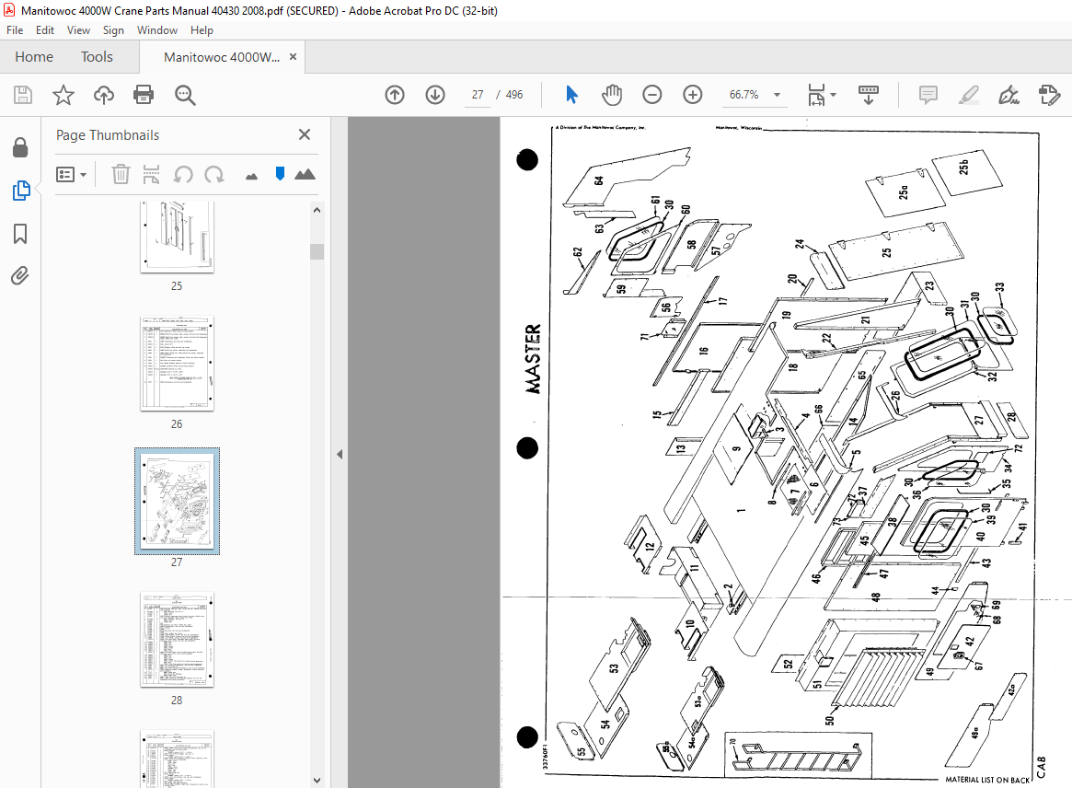Open the Attachments paperclip panel
The image size is (1072, 788).
point(20,275)
